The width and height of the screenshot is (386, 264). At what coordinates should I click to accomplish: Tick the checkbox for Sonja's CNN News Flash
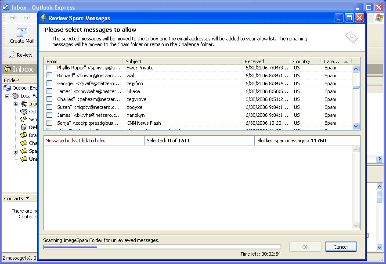point(49,123)
